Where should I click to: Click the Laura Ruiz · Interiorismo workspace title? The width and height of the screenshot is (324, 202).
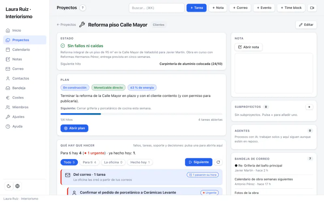click(19, 13)
